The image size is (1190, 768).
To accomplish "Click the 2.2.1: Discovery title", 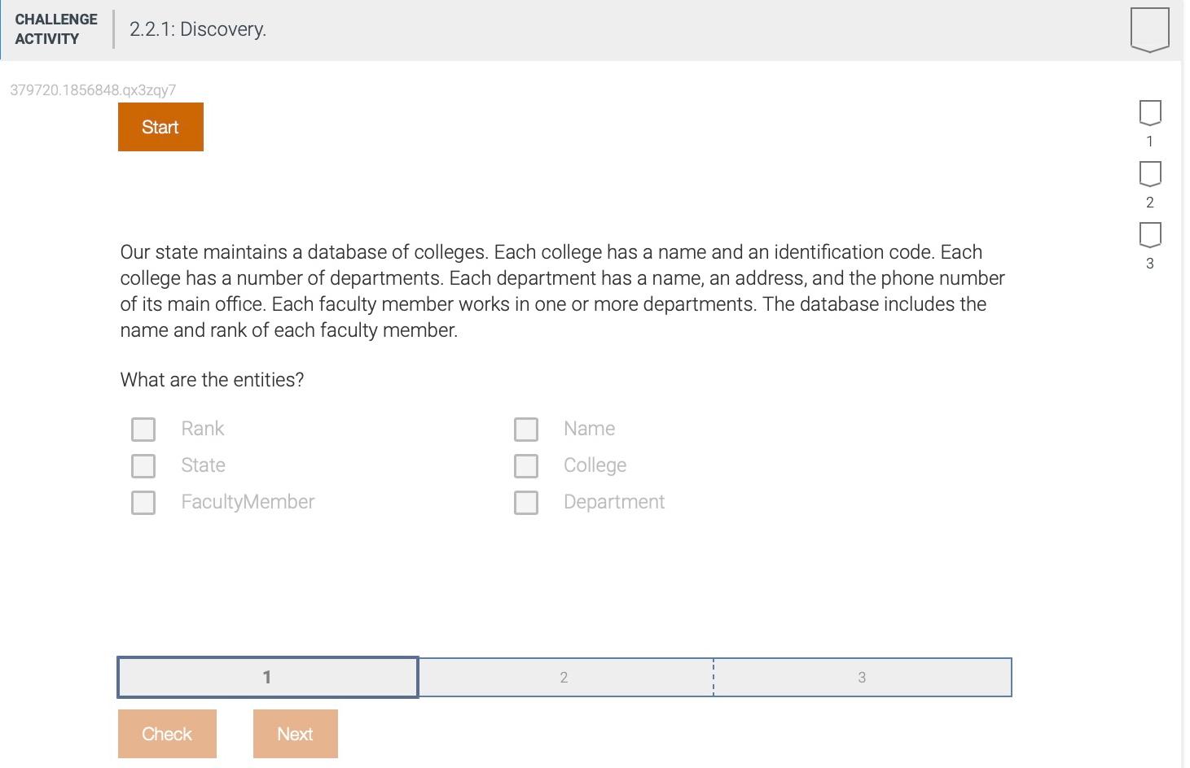I will 198,28.
